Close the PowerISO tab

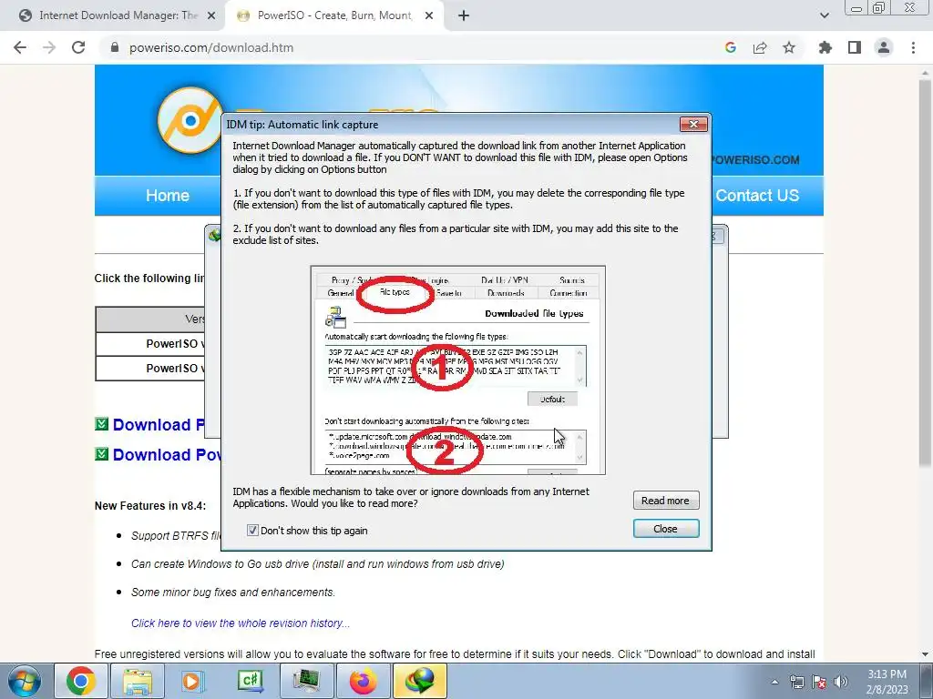pos(429,16)
